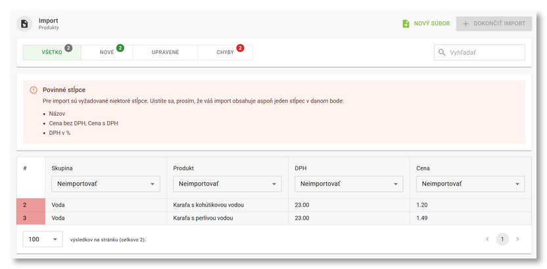Click the green count badge on Nové

pyautogui.click(x=120, y=48)
